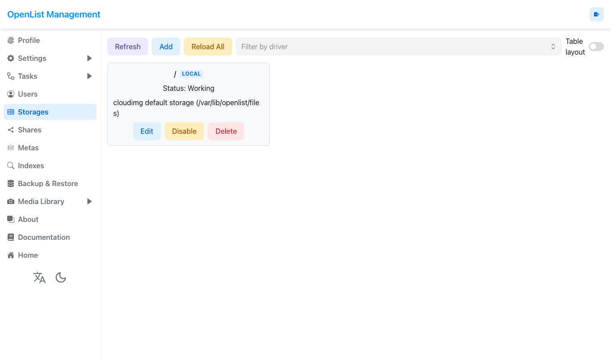Select the Profile menu item
The image size is (611, 358).
[x=50, y=40]
